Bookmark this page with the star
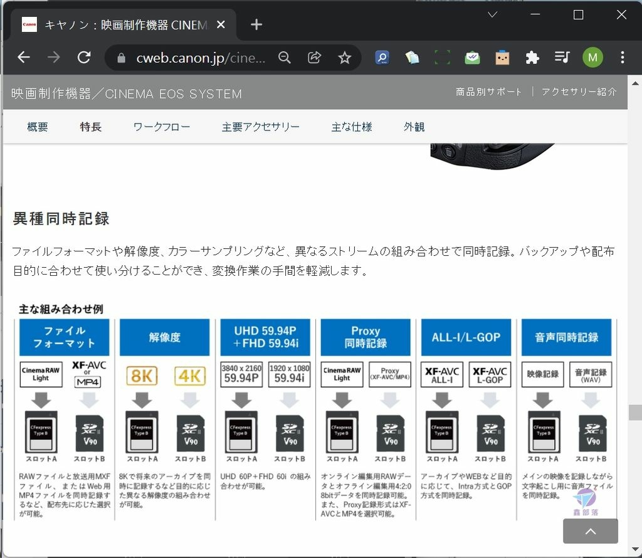The image size is (642, 558). click(x=344, y=58)
